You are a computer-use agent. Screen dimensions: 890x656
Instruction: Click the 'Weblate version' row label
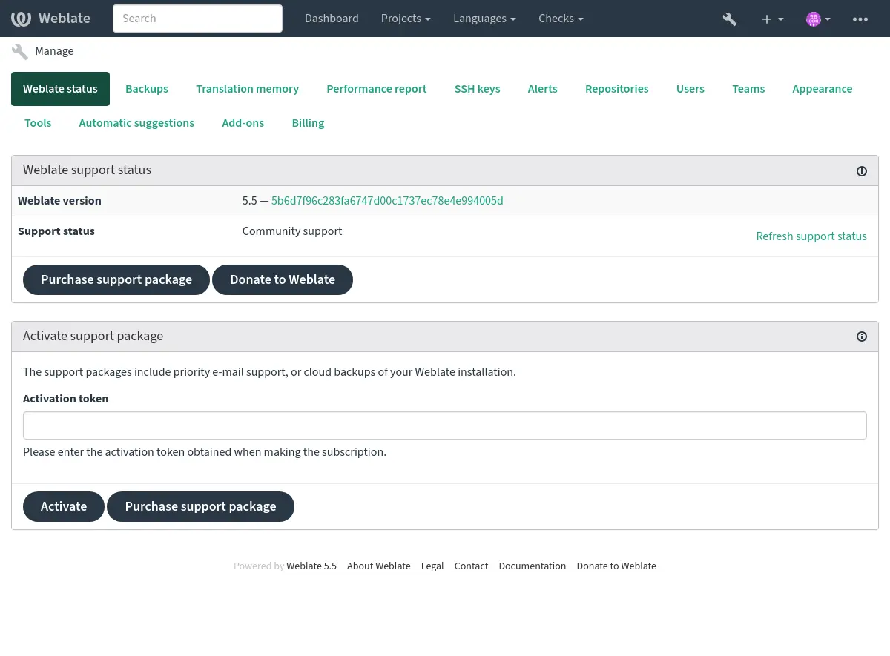[x=59, y=201]
